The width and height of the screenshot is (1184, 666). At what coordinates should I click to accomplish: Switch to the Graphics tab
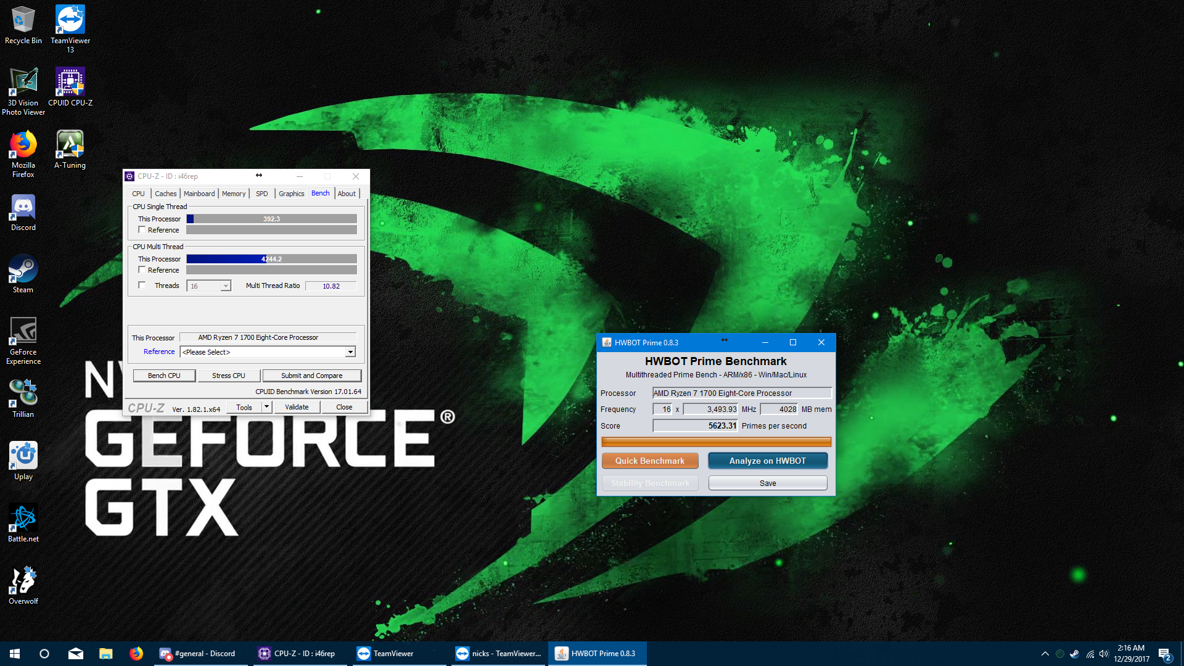coord(291,194)
